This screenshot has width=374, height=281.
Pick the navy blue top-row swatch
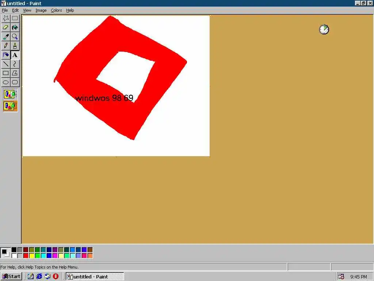[x=49, y=250]
